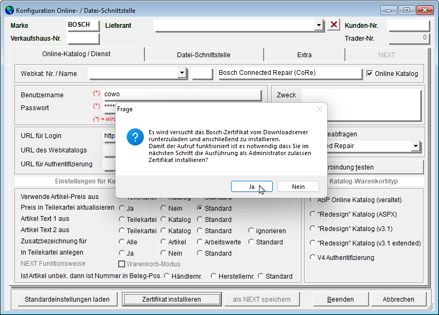Image resolution: width=439 pixels, height=315 pixels.
Task: Select Herstellernr. radio option
Action: tap(214, 276)
